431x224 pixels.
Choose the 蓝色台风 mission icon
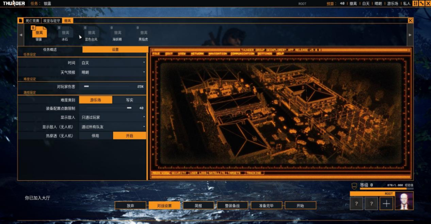point(91,32)
